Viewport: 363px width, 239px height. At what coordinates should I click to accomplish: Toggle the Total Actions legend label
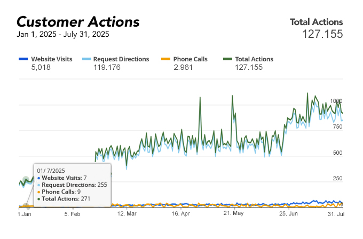[254, 59]
